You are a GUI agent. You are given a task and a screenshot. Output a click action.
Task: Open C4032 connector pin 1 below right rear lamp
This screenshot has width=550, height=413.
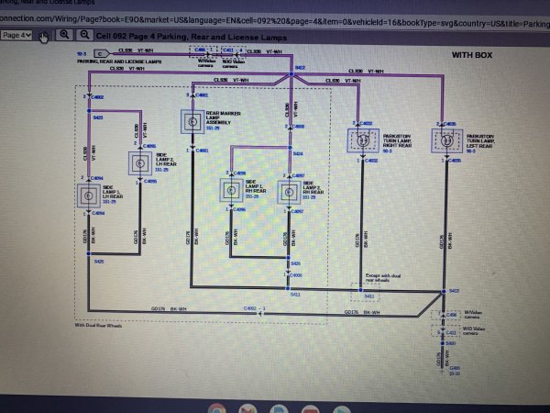click(371, 161)
